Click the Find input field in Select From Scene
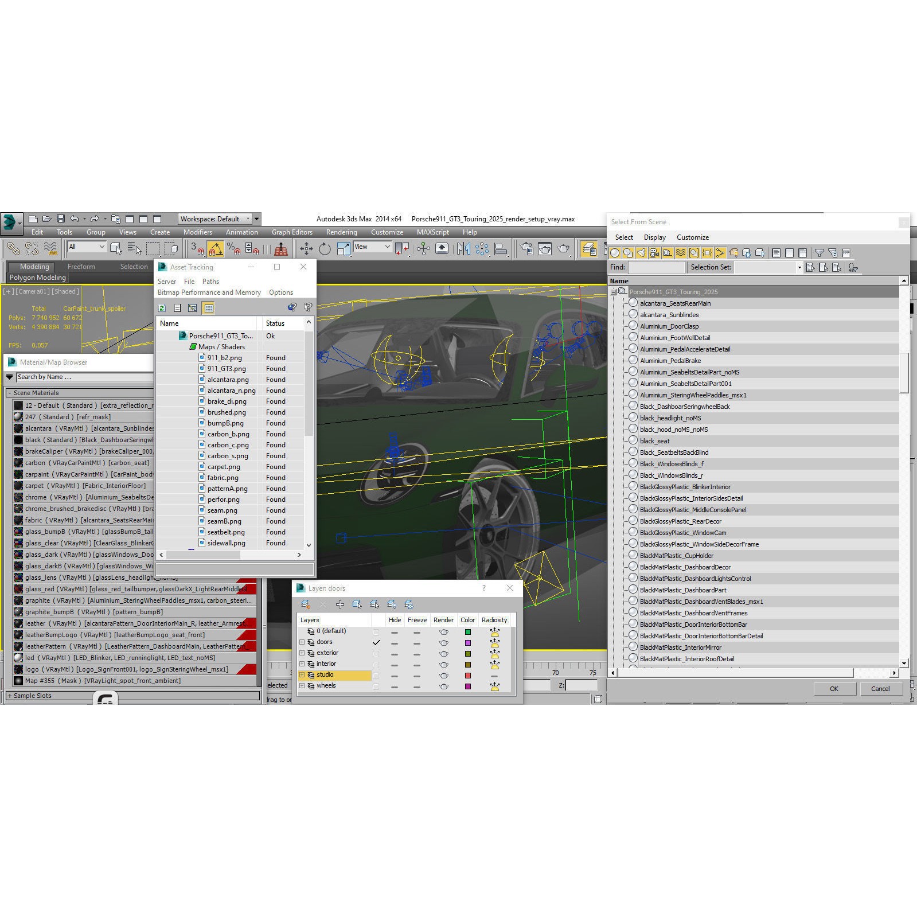The width and height of the screenshot is (917, 917). [x=657, y=267]
